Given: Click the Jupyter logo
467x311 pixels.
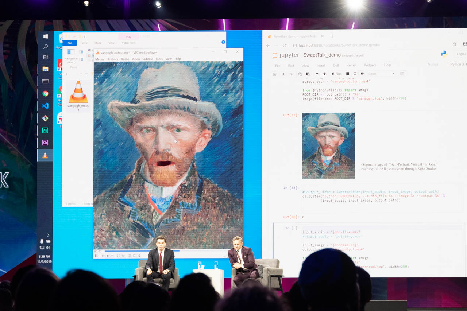Looking at the screenshot, I should click(x=285, y=55).
